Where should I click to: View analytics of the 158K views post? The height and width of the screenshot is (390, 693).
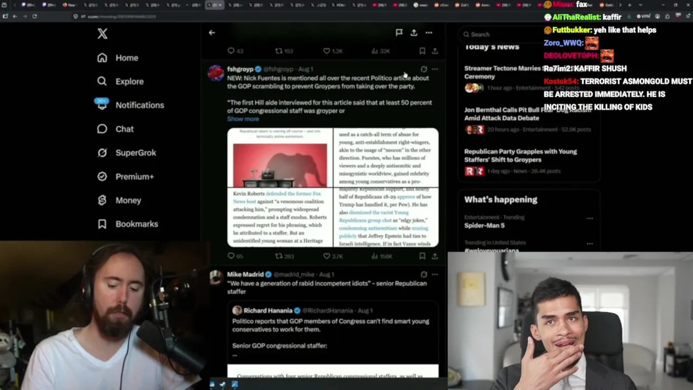(x=381, y=256)
